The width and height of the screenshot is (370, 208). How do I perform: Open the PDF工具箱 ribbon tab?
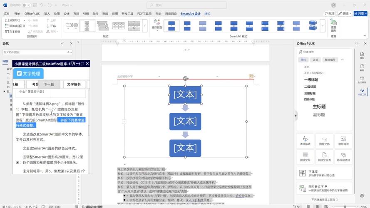tap(144, 14)
